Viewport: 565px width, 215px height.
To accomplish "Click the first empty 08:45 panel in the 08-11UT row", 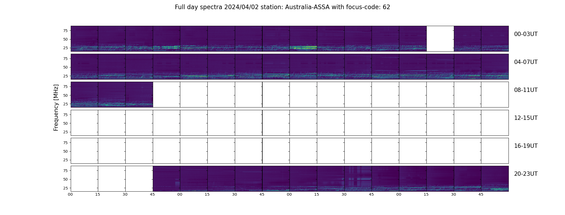I will click(x=167, y=95).
